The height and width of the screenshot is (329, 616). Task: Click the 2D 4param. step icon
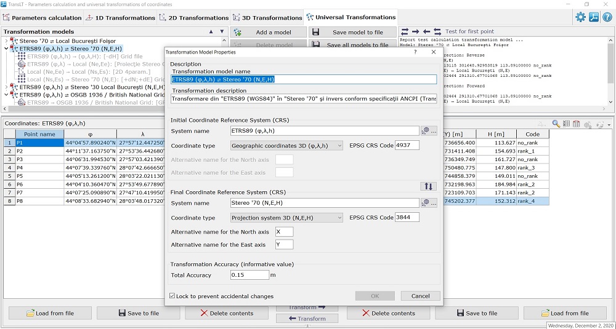click(22, 72)
